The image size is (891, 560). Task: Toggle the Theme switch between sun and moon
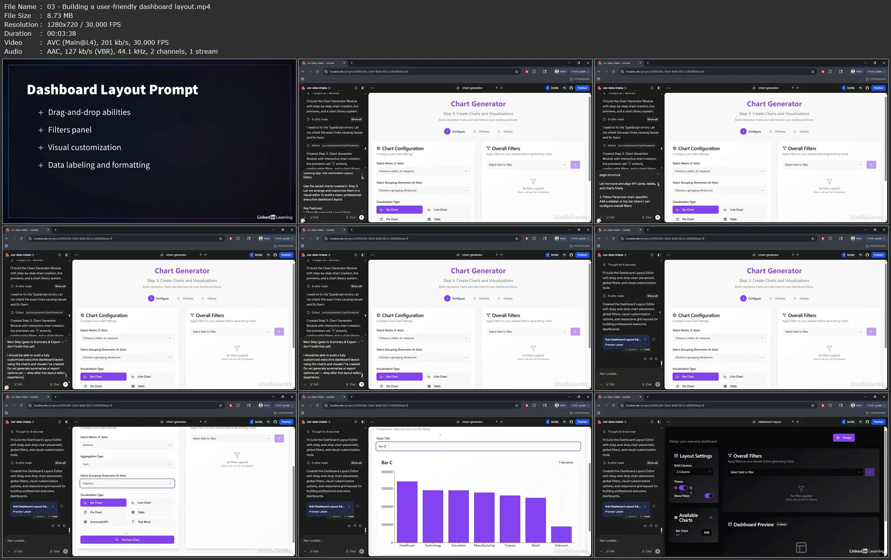pos(683,488)
